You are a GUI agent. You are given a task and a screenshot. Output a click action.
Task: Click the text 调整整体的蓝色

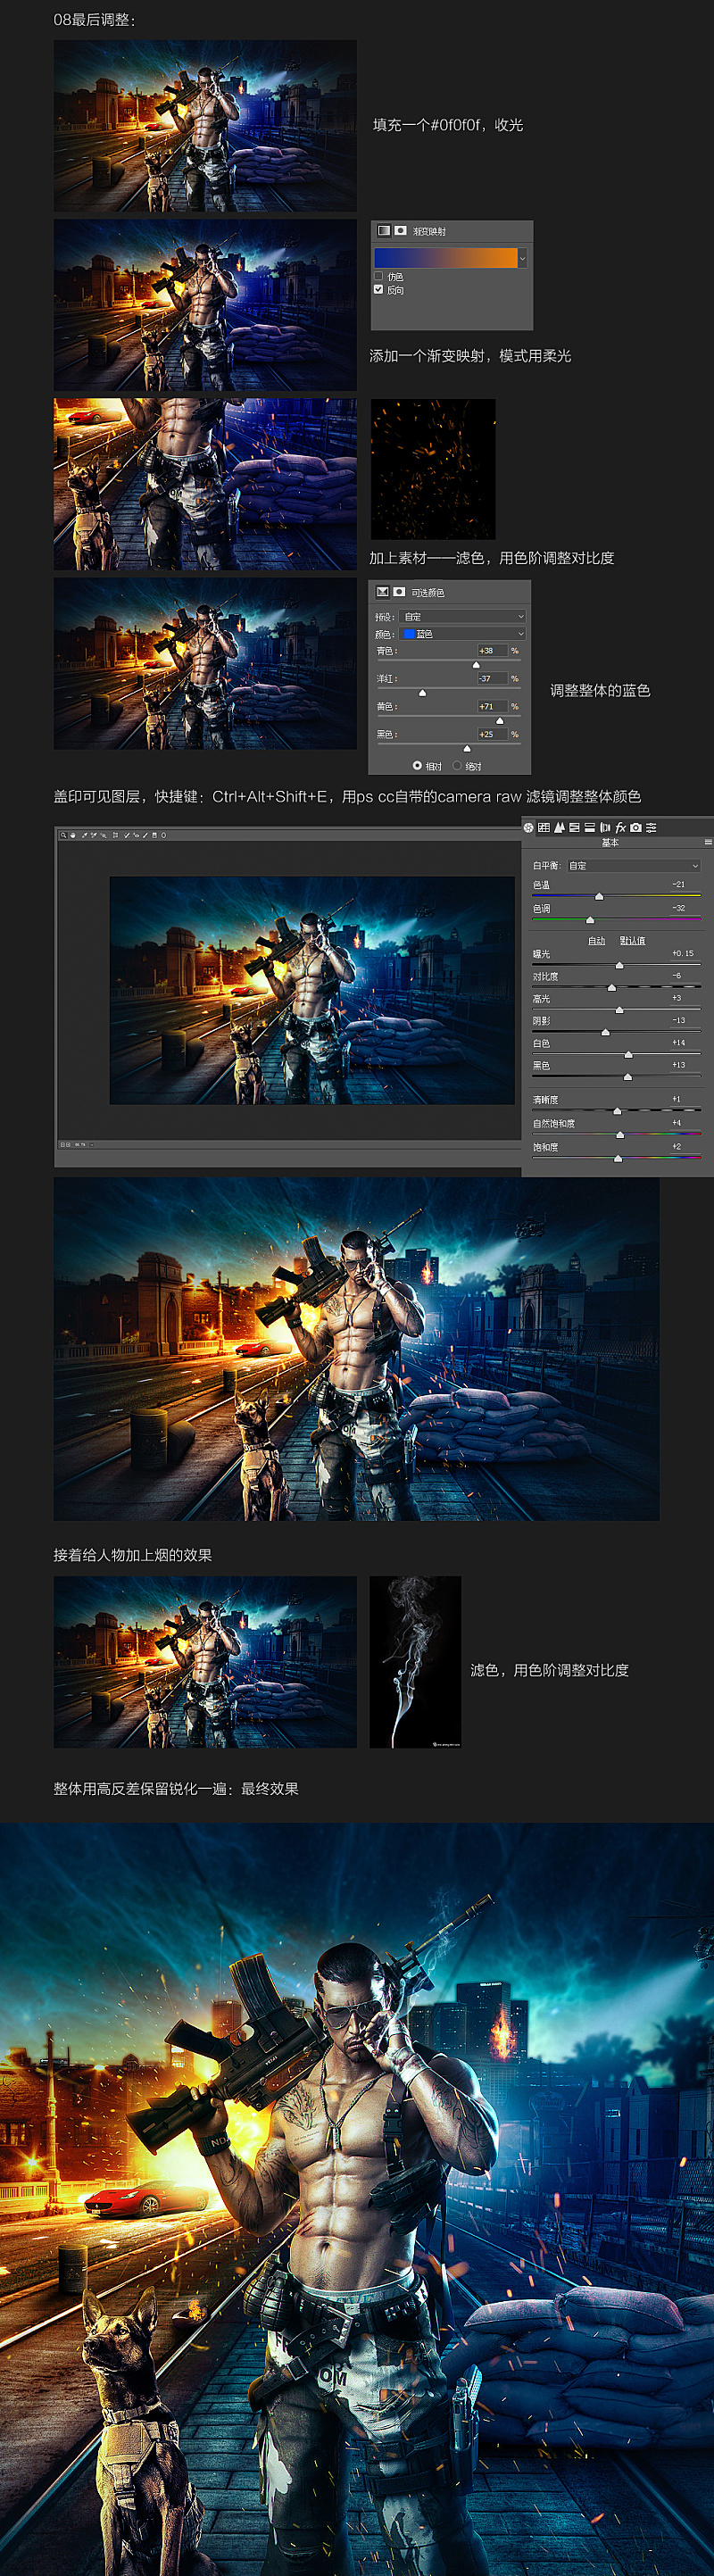(x=600, y=690)
